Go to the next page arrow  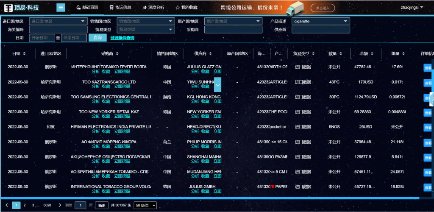point(60,205)
